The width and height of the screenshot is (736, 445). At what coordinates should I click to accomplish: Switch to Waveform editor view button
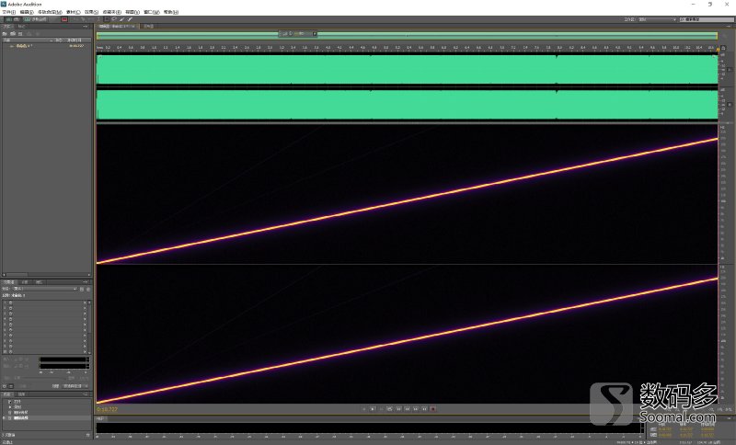click(12, 19)
